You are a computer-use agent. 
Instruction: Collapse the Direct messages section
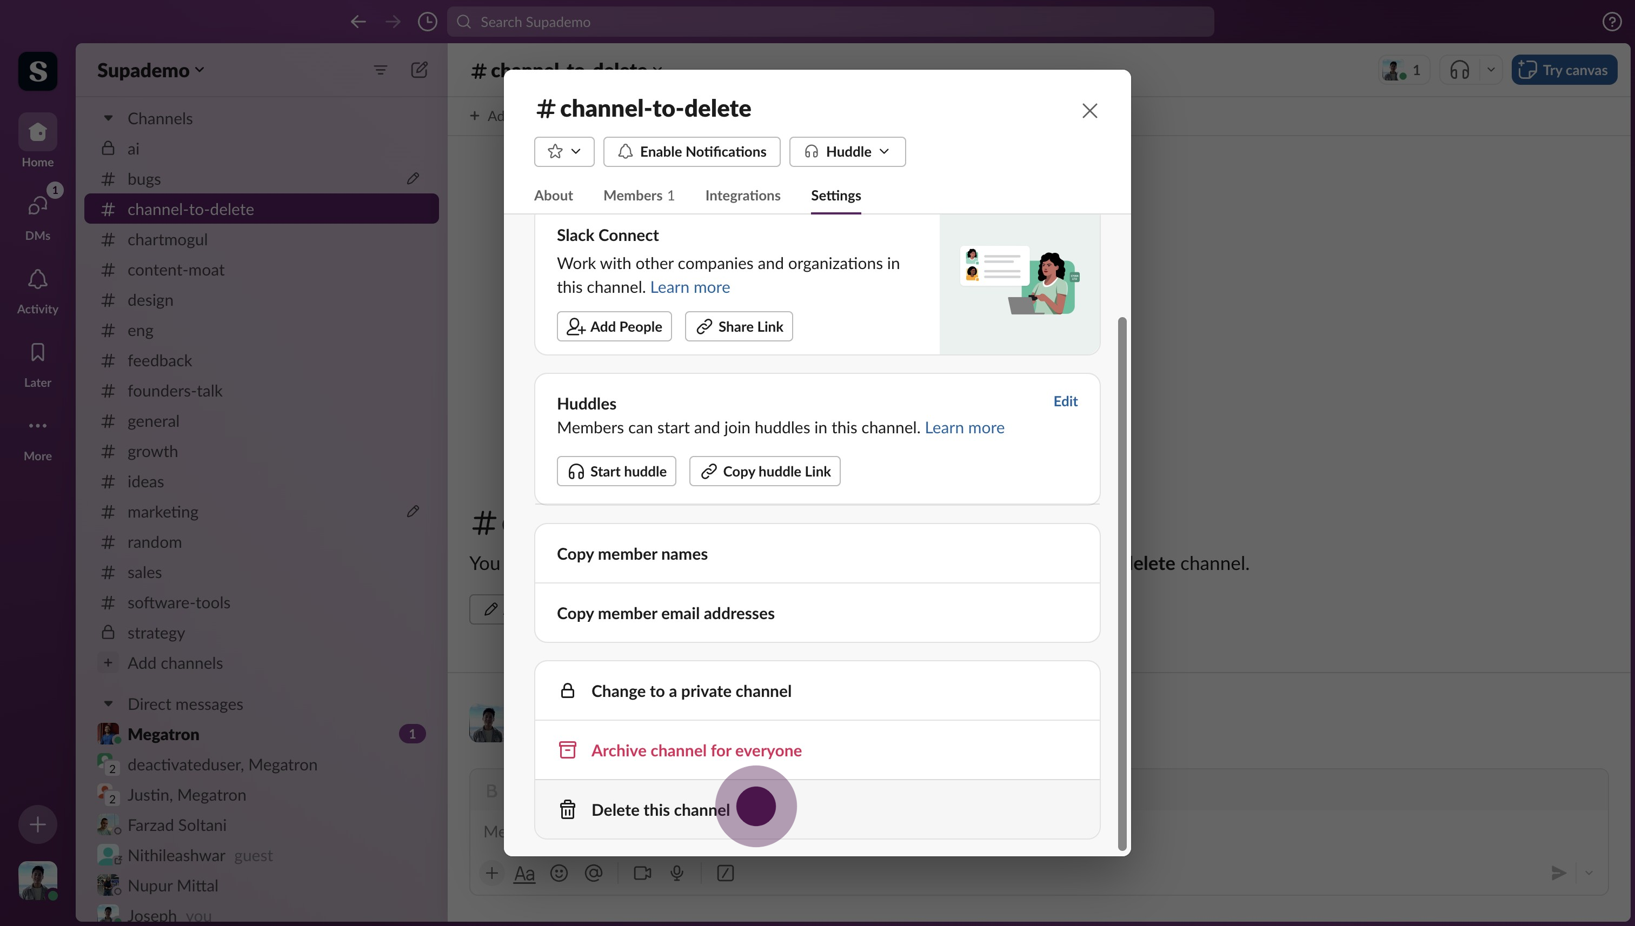tap(108, 703)
